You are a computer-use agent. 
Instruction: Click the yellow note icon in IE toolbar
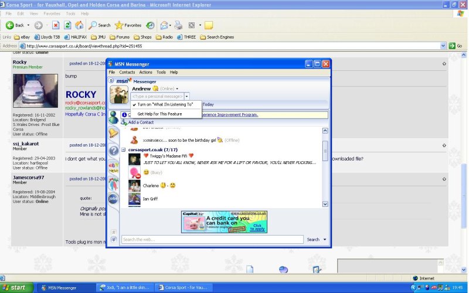[209, 25]
